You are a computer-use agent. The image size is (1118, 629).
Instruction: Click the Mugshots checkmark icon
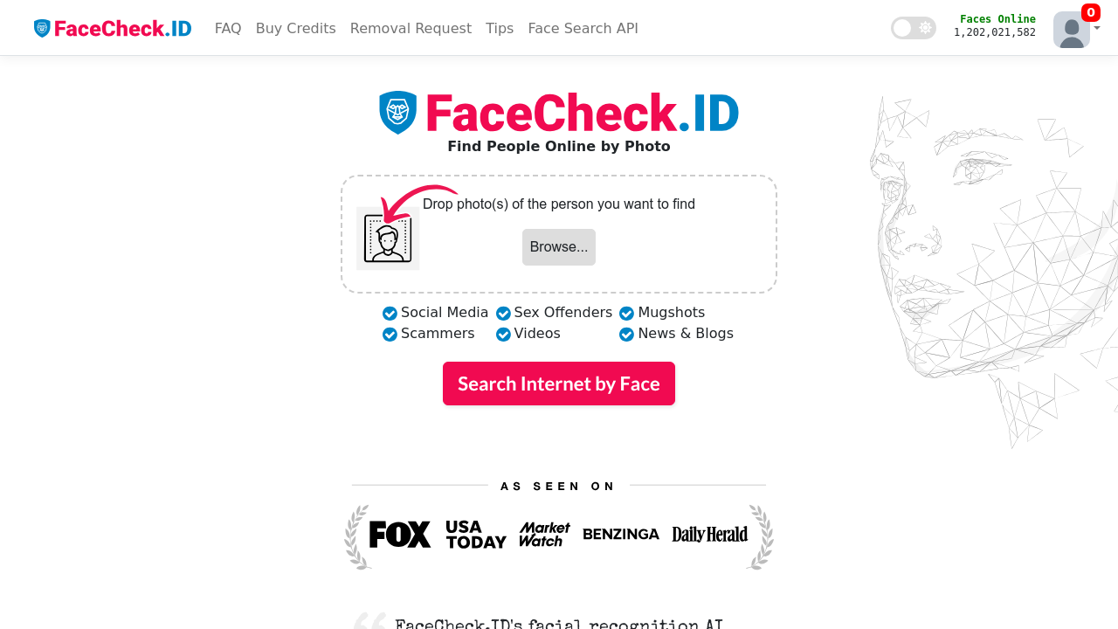pos(625,313)
